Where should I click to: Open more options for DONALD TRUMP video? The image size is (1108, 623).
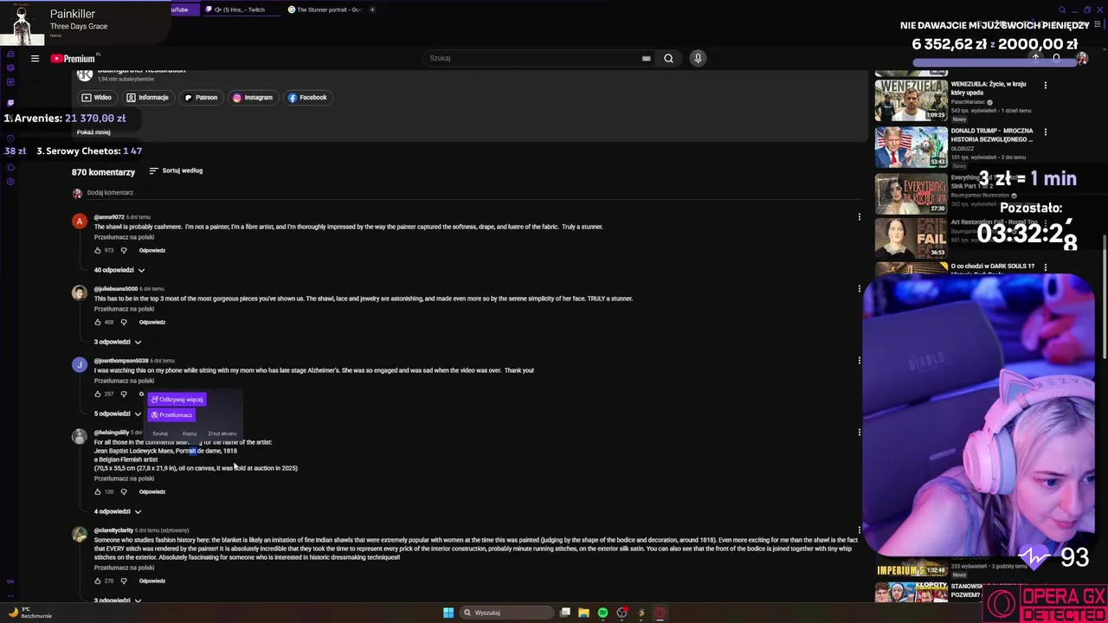pyautogui.click(x=1045, y=132)
